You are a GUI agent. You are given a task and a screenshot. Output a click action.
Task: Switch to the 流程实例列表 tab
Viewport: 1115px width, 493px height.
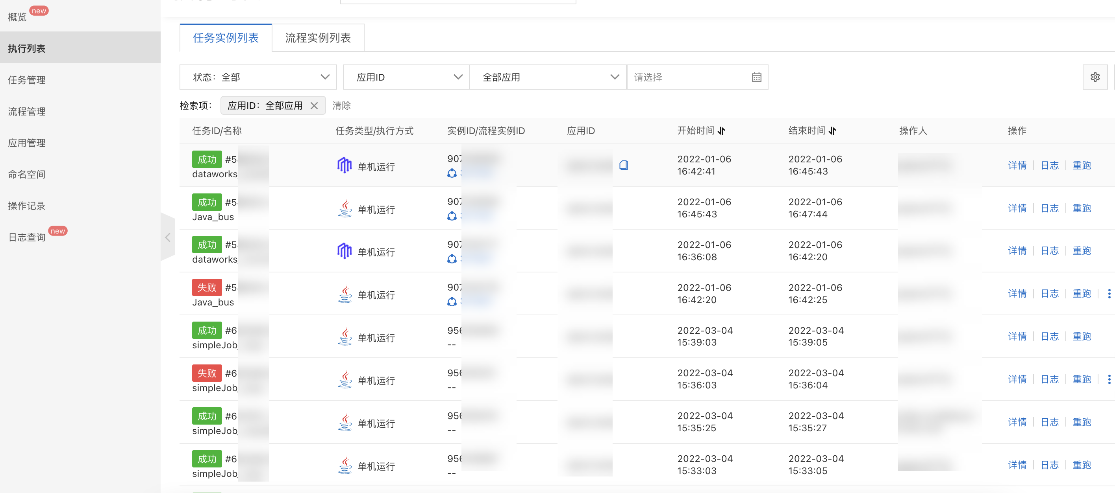pyautogui.click(x=318, y=38)
